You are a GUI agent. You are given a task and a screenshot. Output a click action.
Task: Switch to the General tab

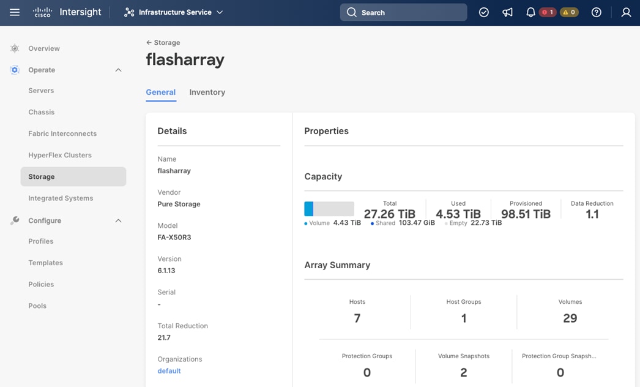pos(161,92)
